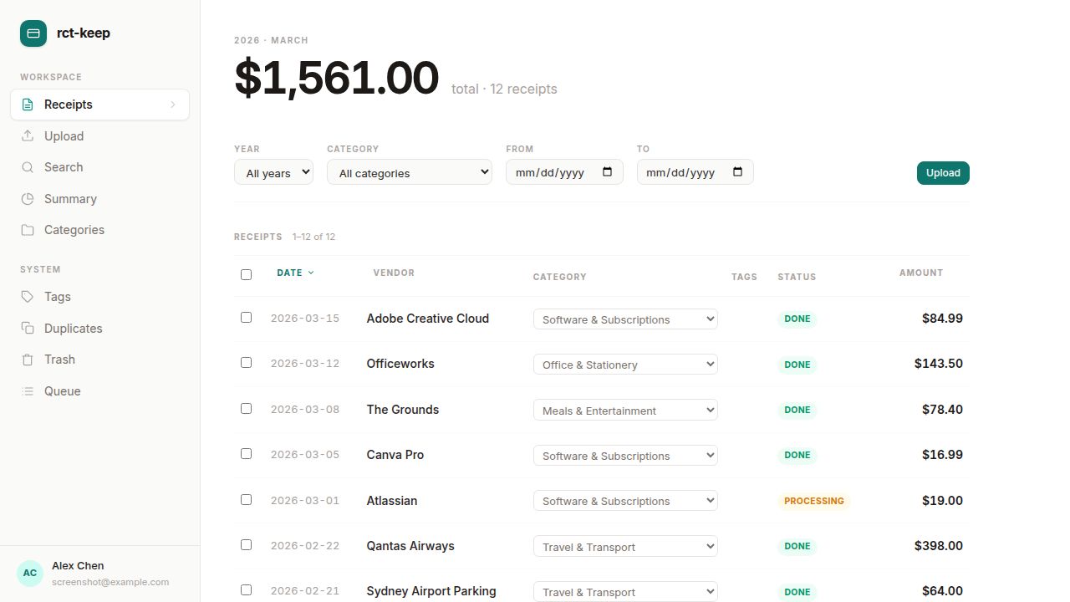Open the Summary view
Screen dimensions: 1070x602
70,198
